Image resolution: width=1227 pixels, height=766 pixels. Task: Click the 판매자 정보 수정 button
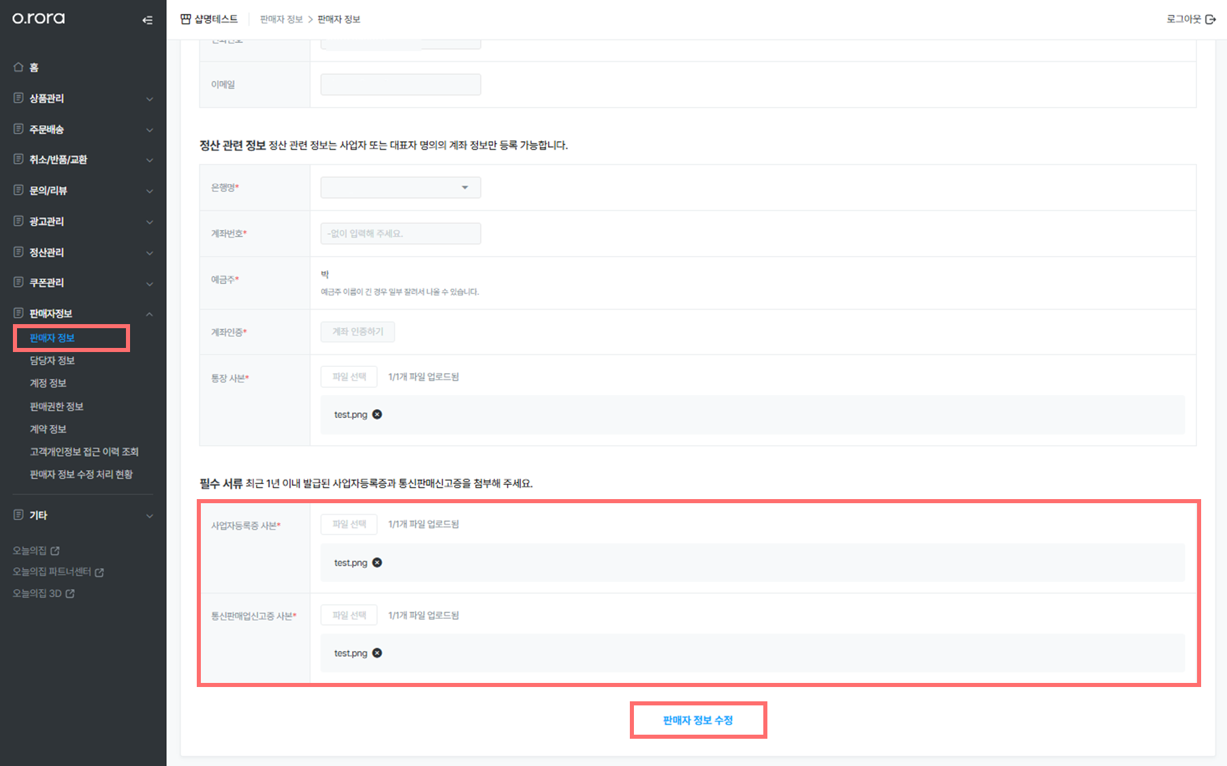point(698,720)
